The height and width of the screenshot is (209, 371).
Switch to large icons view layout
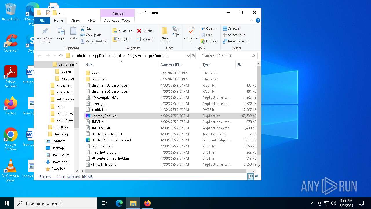[x=257, y=176]
